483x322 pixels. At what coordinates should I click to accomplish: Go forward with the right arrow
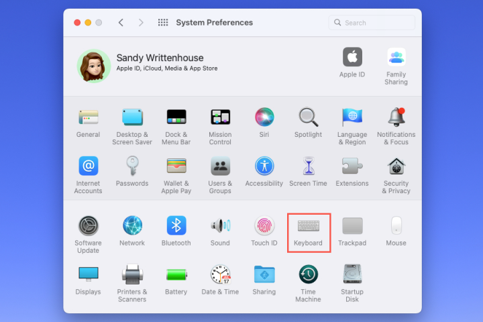(141, 23)
